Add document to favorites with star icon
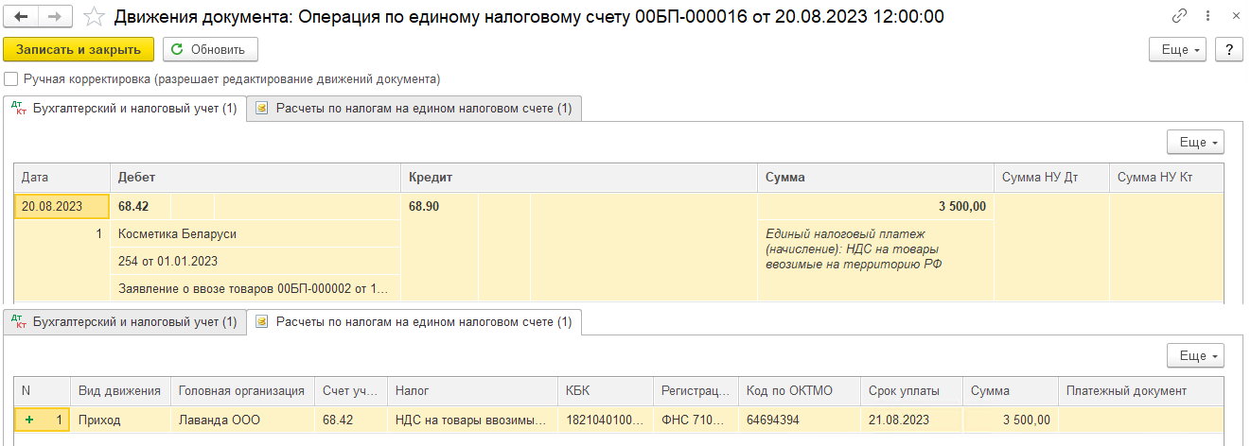This screenshot has height=446, width=1251. (x=94, y=17)
